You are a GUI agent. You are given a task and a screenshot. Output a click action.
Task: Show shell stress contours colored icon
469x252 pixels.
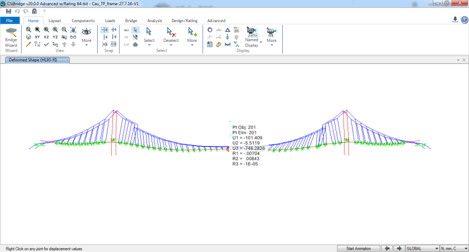[219, 44]
